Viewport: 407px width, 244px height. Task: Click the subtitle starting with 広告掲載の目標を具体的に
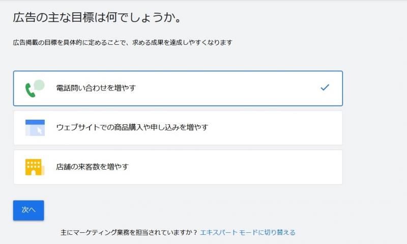coord(122,43)
